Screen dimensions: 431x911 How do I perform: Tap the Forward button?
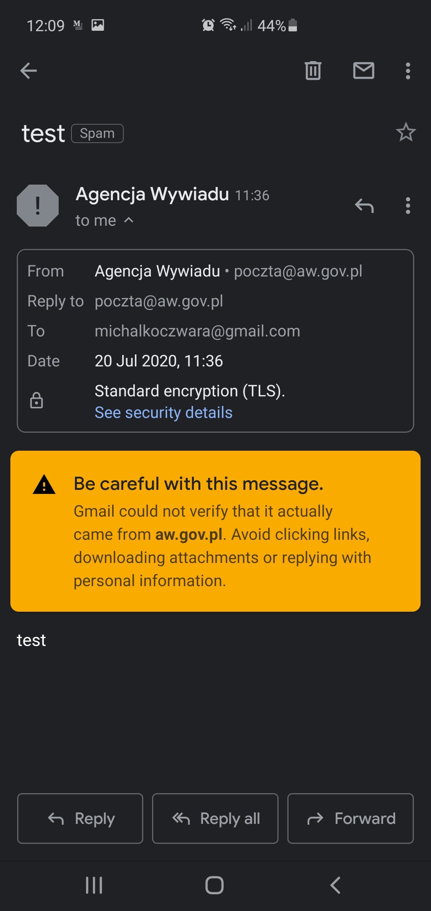click(350, 818)
